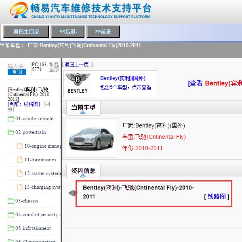This screenshot has height=242, width=242.
Task: Open the Bentley winged logo thumbnail
Action: (78, 83)
